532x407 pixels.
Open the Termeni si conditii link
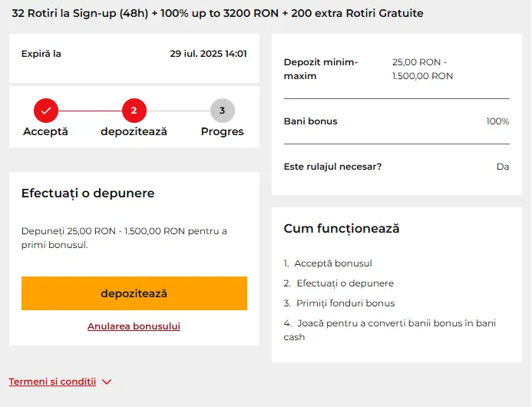coord(52,382)
